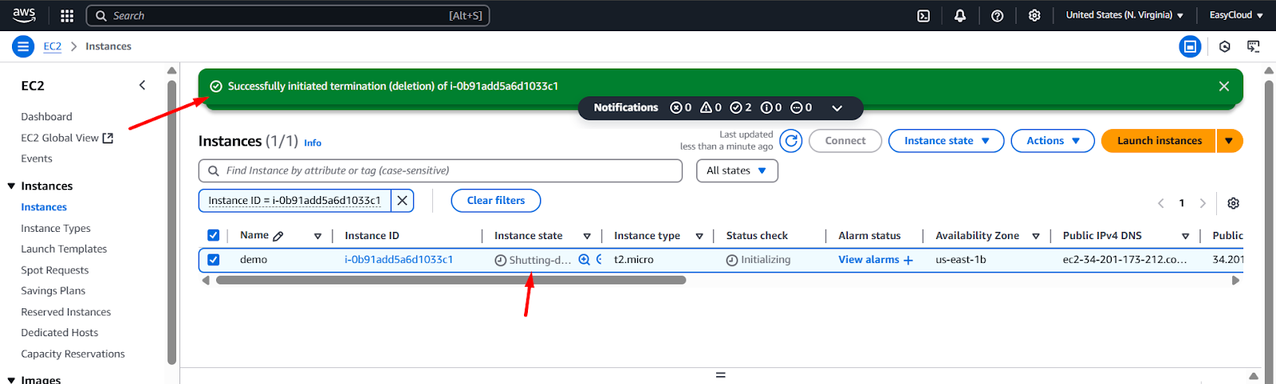The image size is (1276, 384).
Task: Focus the Find Instance by attribute field
Action: click(x=440, y=170)
